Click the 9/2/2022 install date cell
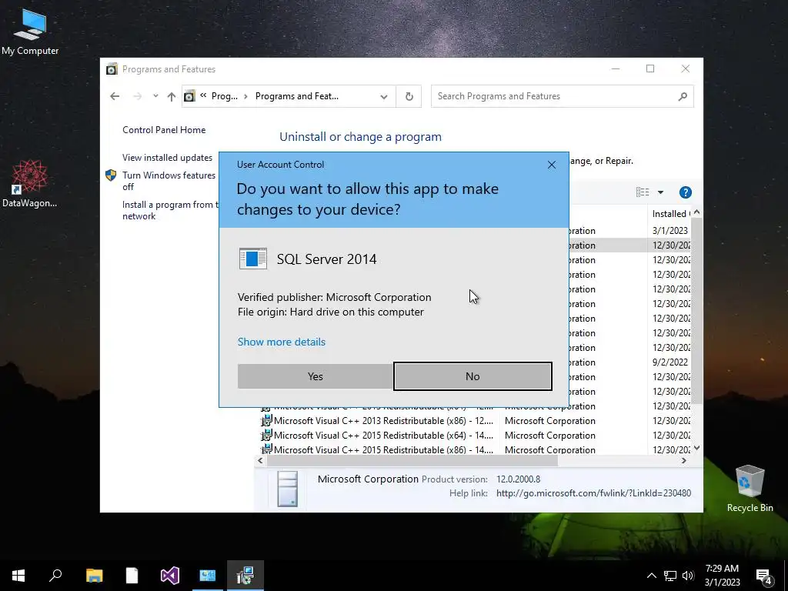788x591 pixels. click(670, 362)
